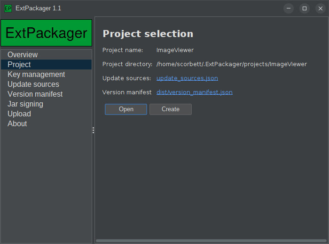This screenshot has width=329, height=244.
Task: Click the project directory path text
Action: coord(232,64)
